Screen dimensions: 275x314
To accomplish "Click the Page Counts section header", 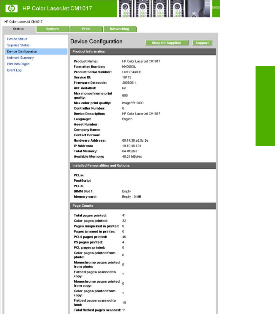I will pyautogui.click(x=143, y=206).
